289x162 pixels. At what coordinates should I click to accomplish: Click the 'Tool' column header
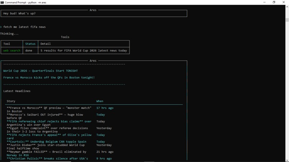[7, 44]
